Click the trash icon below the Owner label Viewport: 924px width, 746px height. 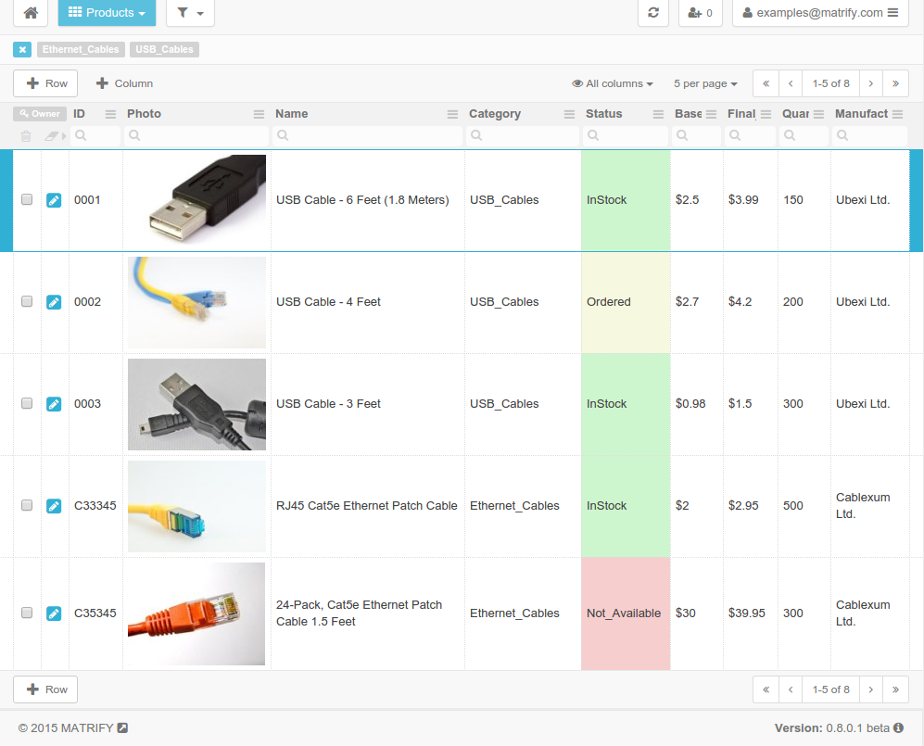25,135
